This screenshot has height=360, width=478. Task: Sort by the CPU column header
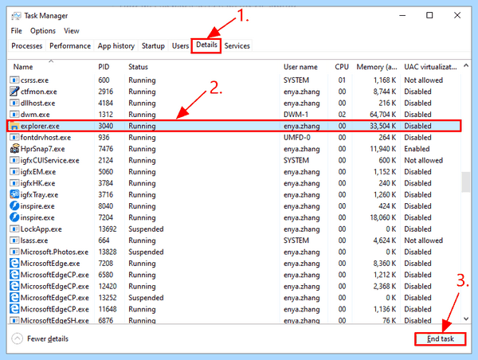click(342, 67)
